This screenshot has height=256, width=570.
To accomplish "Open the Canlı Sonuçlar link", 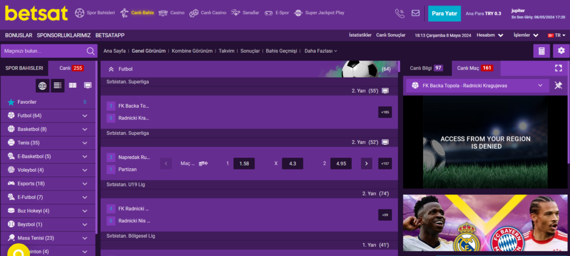I will coord(391,35).
